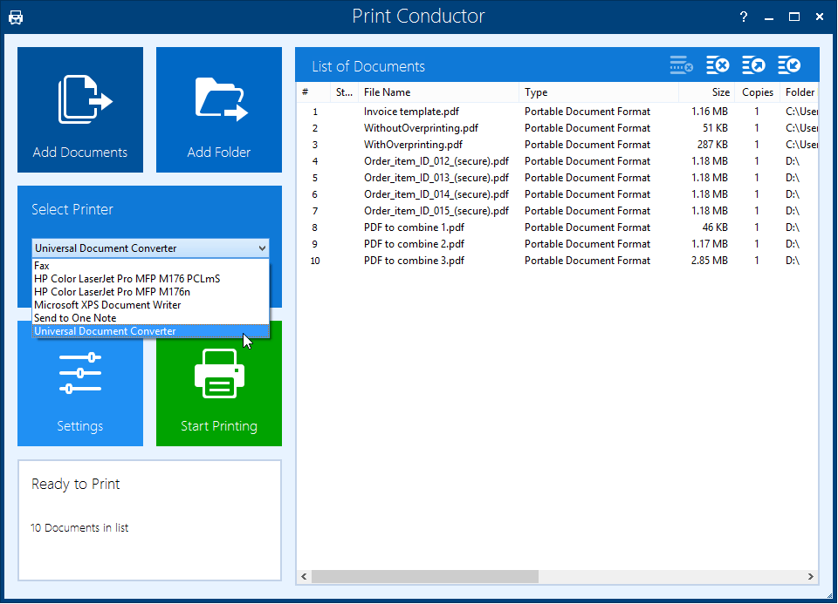Click the 51 KB size cell
Viewport: 838px width, 604px height.
715,128
